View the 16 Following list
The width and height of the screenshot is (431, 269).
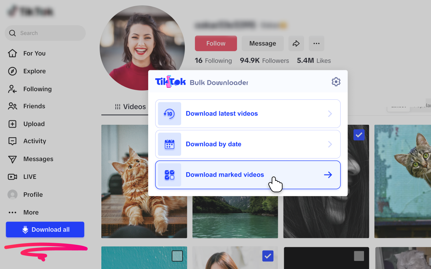pos(213,61)
